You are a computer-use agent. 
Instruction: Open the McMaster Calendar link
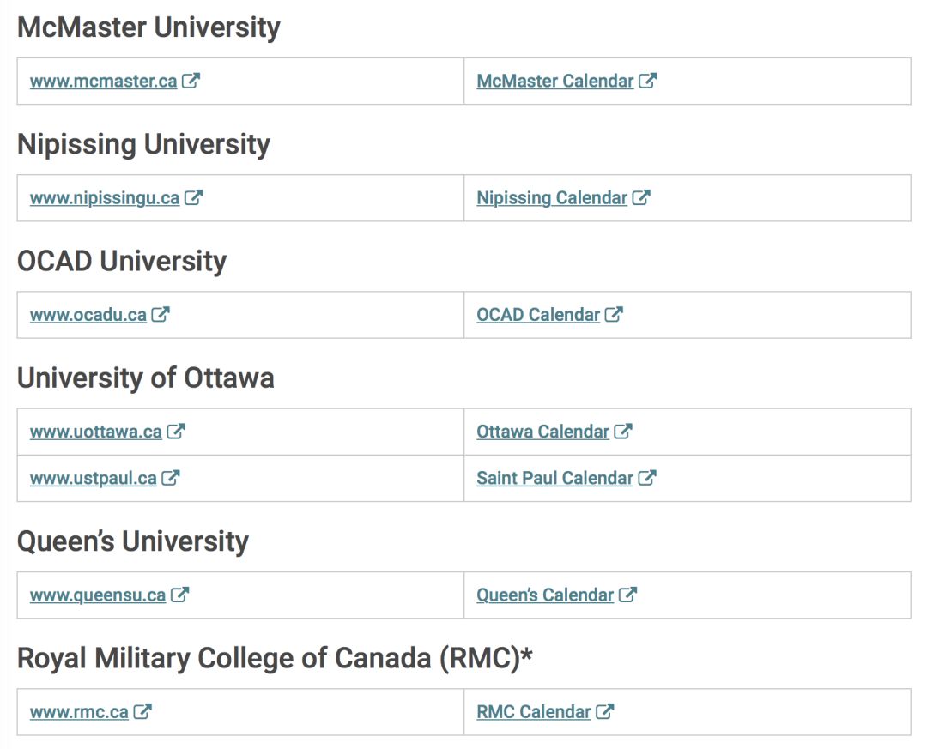point(555,81)
